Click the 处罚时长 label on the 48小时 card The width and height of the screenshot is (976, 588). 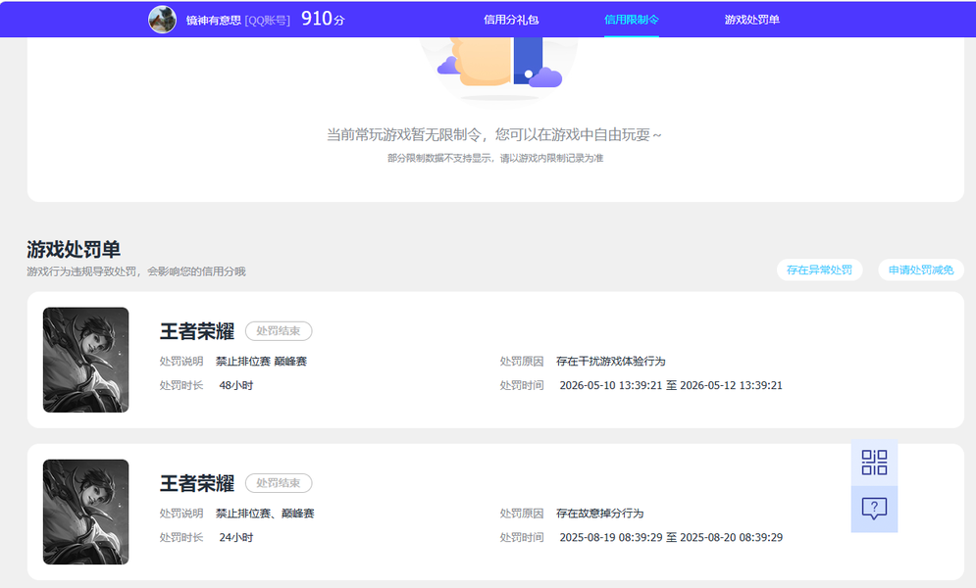[x=181, y=385]
